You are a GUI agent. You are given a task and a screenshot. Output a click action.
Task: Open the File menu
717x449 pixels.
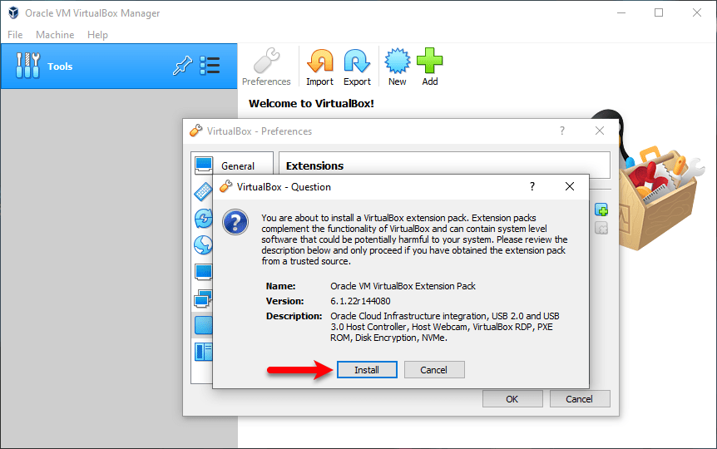[15, 35]
